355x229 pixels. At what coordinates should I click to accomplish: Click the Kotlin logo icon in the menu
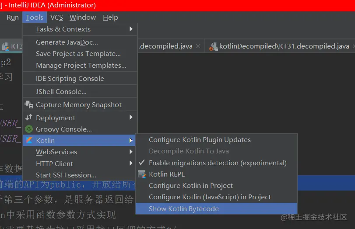pos(29,140)
